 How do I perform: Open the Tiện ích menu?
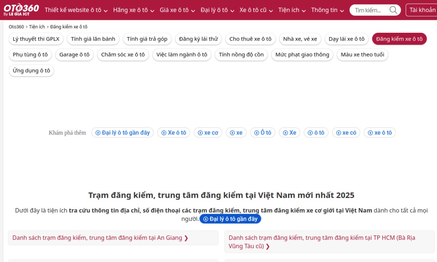click(x=292, y=10)
